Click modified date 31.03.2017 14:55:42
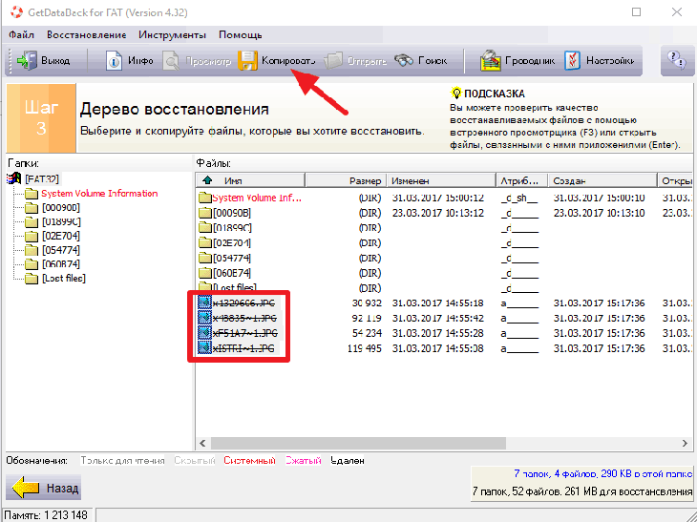 click(438, 318)
